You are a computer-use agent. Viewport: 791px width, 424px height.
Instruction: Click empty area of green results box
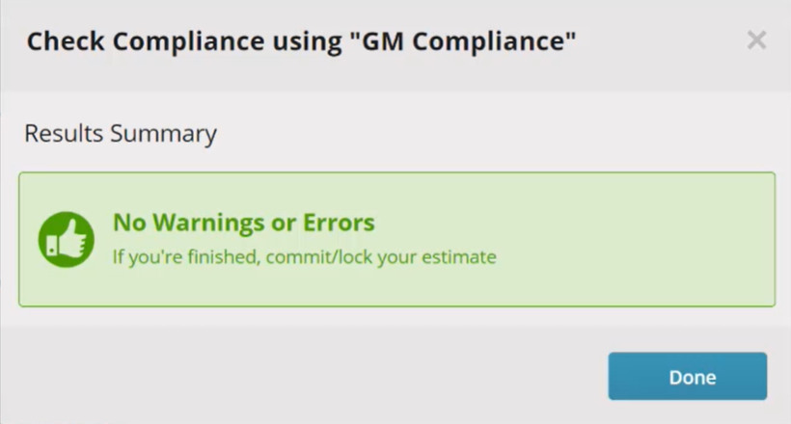click(x=631, y=240)
